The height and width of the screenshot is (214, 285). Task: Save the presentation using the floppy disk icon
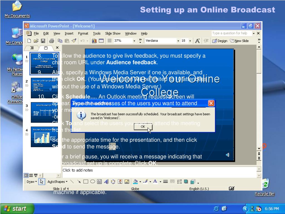[x=43, y=41]
